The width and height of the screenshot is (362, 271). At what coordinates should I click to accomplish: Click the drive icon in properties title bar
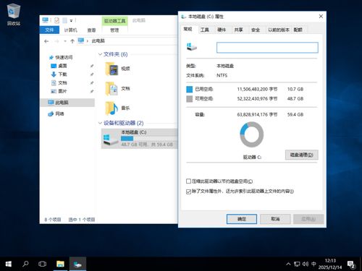184,17
